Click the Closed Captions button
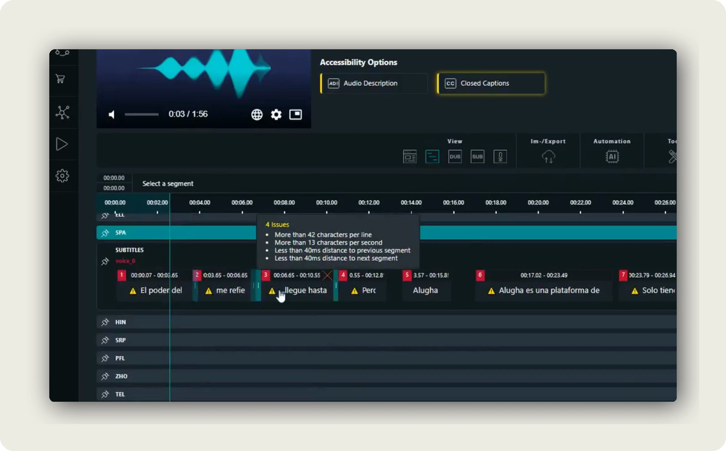Screen dimensions: 726x451 (490, 83)
